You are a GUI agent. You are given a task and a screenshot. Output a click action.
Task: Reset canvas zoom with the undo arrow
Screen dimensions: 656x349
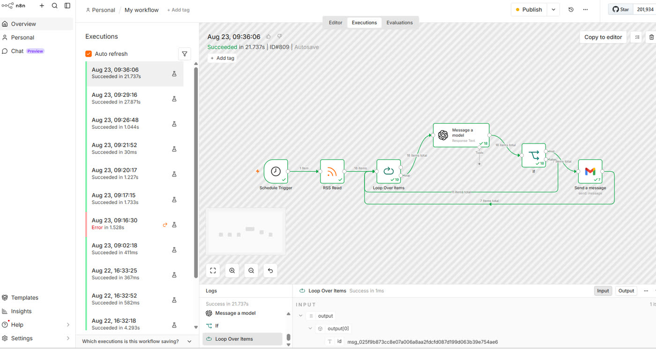click(270, 270)
